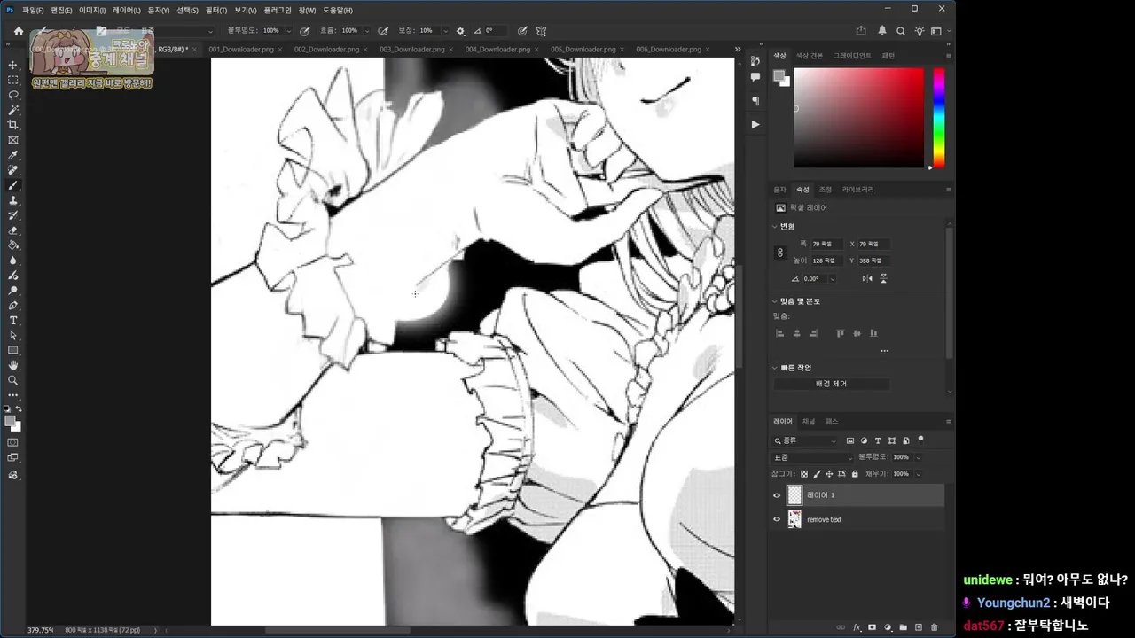This screenshot has width=1135, height=638.
Task: Open flow 100% dropdown
Action: [x=366, y=30]
